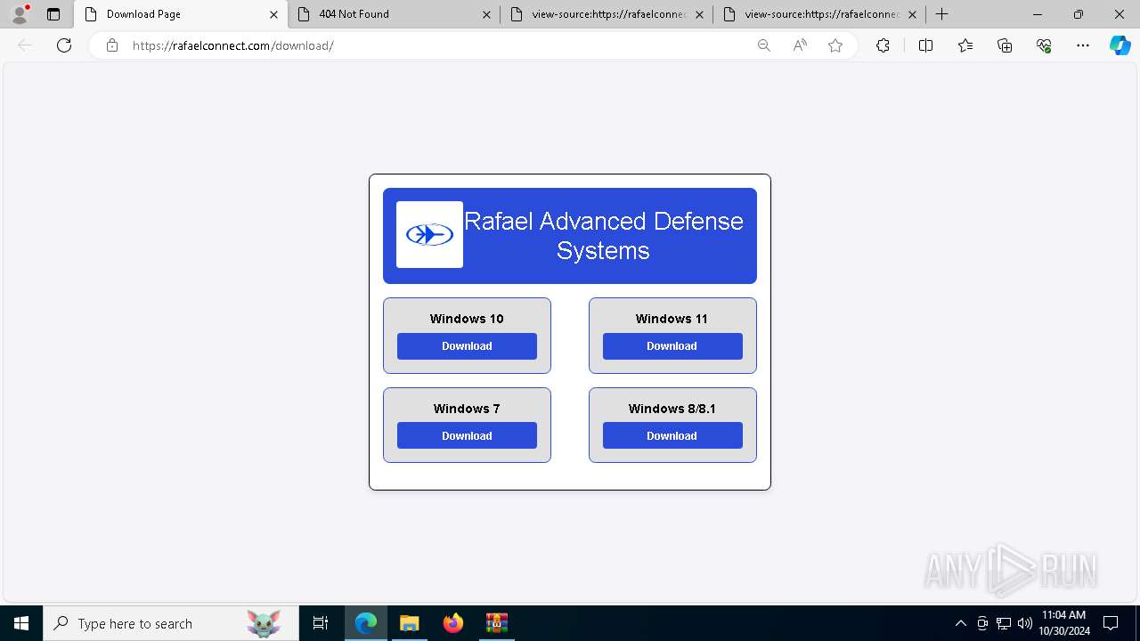Viewport: 1140px width, 641px height.
Task: Click the Windows 7 label
Action: coord(467,409)
